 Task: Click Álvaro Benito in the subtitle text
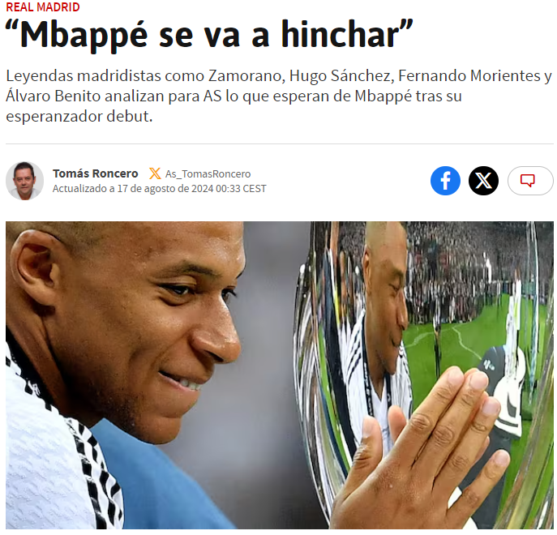click(54, 96)
